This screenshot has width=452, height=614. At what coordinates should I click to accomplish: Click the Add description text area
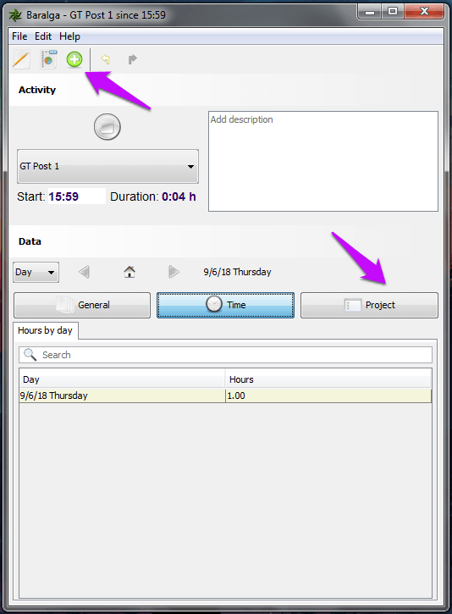tap(323, 161)
